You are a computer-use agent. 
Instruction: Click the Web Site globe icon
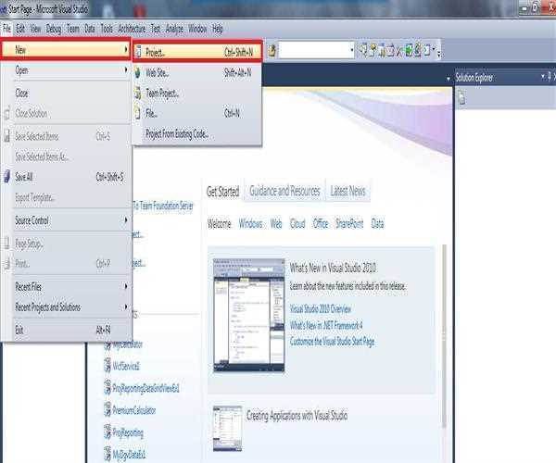139,72
